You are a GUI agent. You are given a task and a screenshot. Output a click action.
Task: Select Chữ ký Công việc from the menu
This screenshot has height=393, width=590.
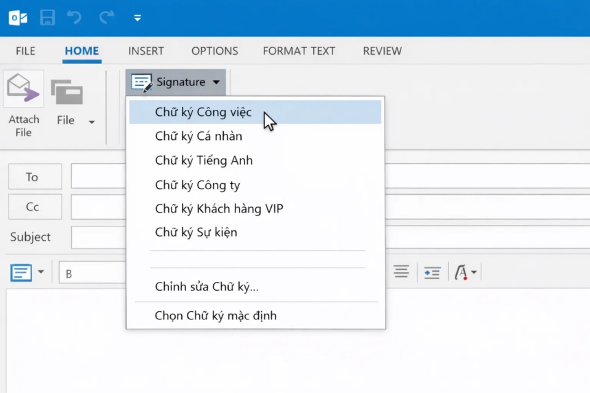[203, 112]
